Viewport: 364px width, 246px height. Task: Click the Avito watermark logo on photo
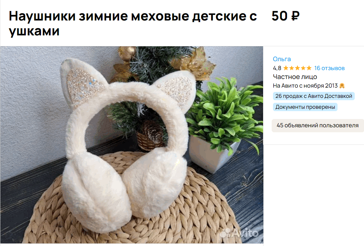[239, 233]
